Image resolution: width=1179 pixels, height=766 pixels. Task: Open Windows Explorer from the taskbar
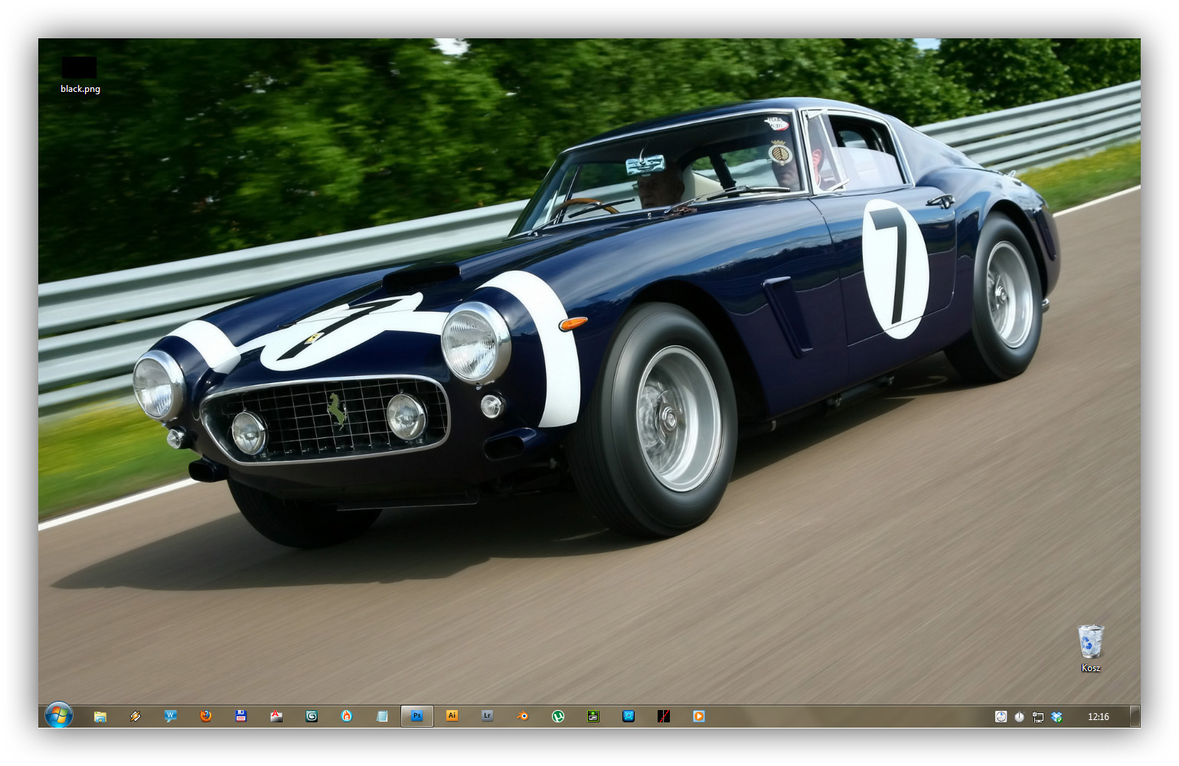coord(100,716)
